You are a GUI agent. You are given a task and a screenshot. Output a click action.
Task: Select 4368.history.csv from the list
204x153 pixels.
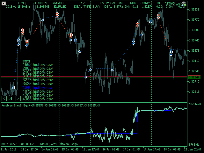point(38,99)
